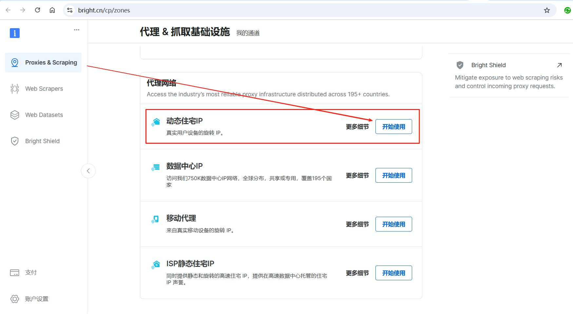Click the green extension icon in browser toolbar
Image resolution: width=573 pixels, height=314 pixels.
click(x=567, y=10)
